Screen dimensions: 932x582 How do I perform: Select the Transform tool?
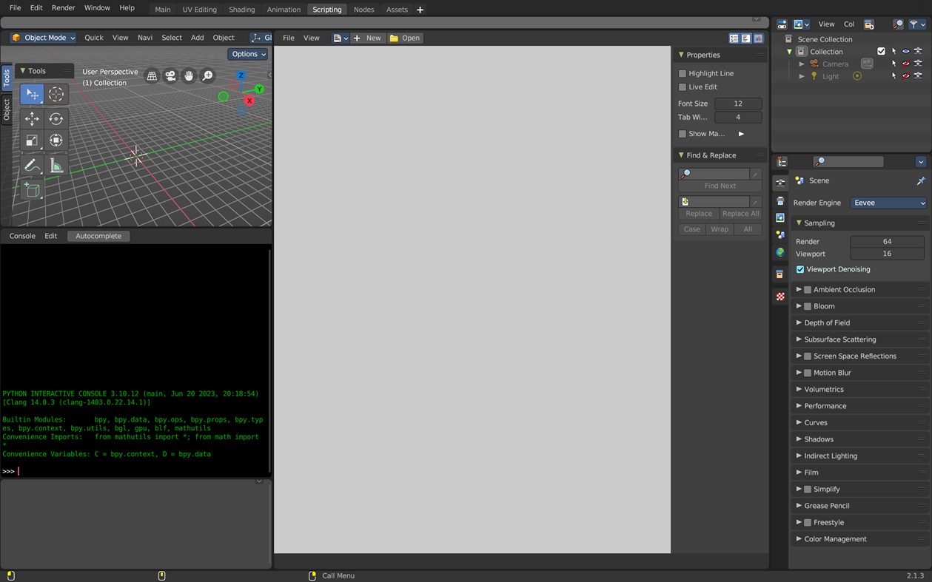[56, 141]
